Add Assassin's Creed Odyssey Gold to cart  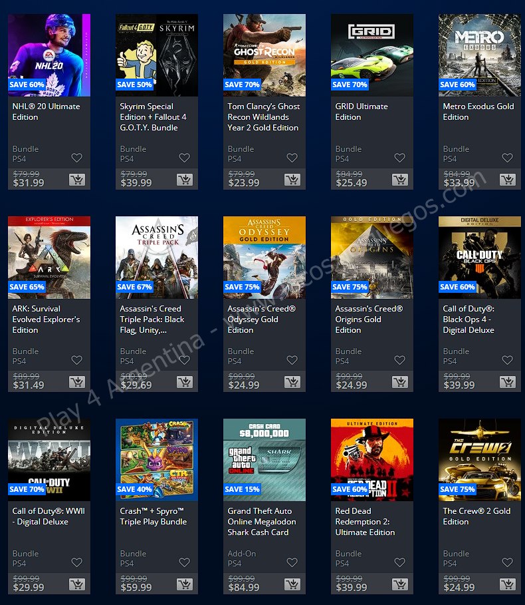click(292, 382)
